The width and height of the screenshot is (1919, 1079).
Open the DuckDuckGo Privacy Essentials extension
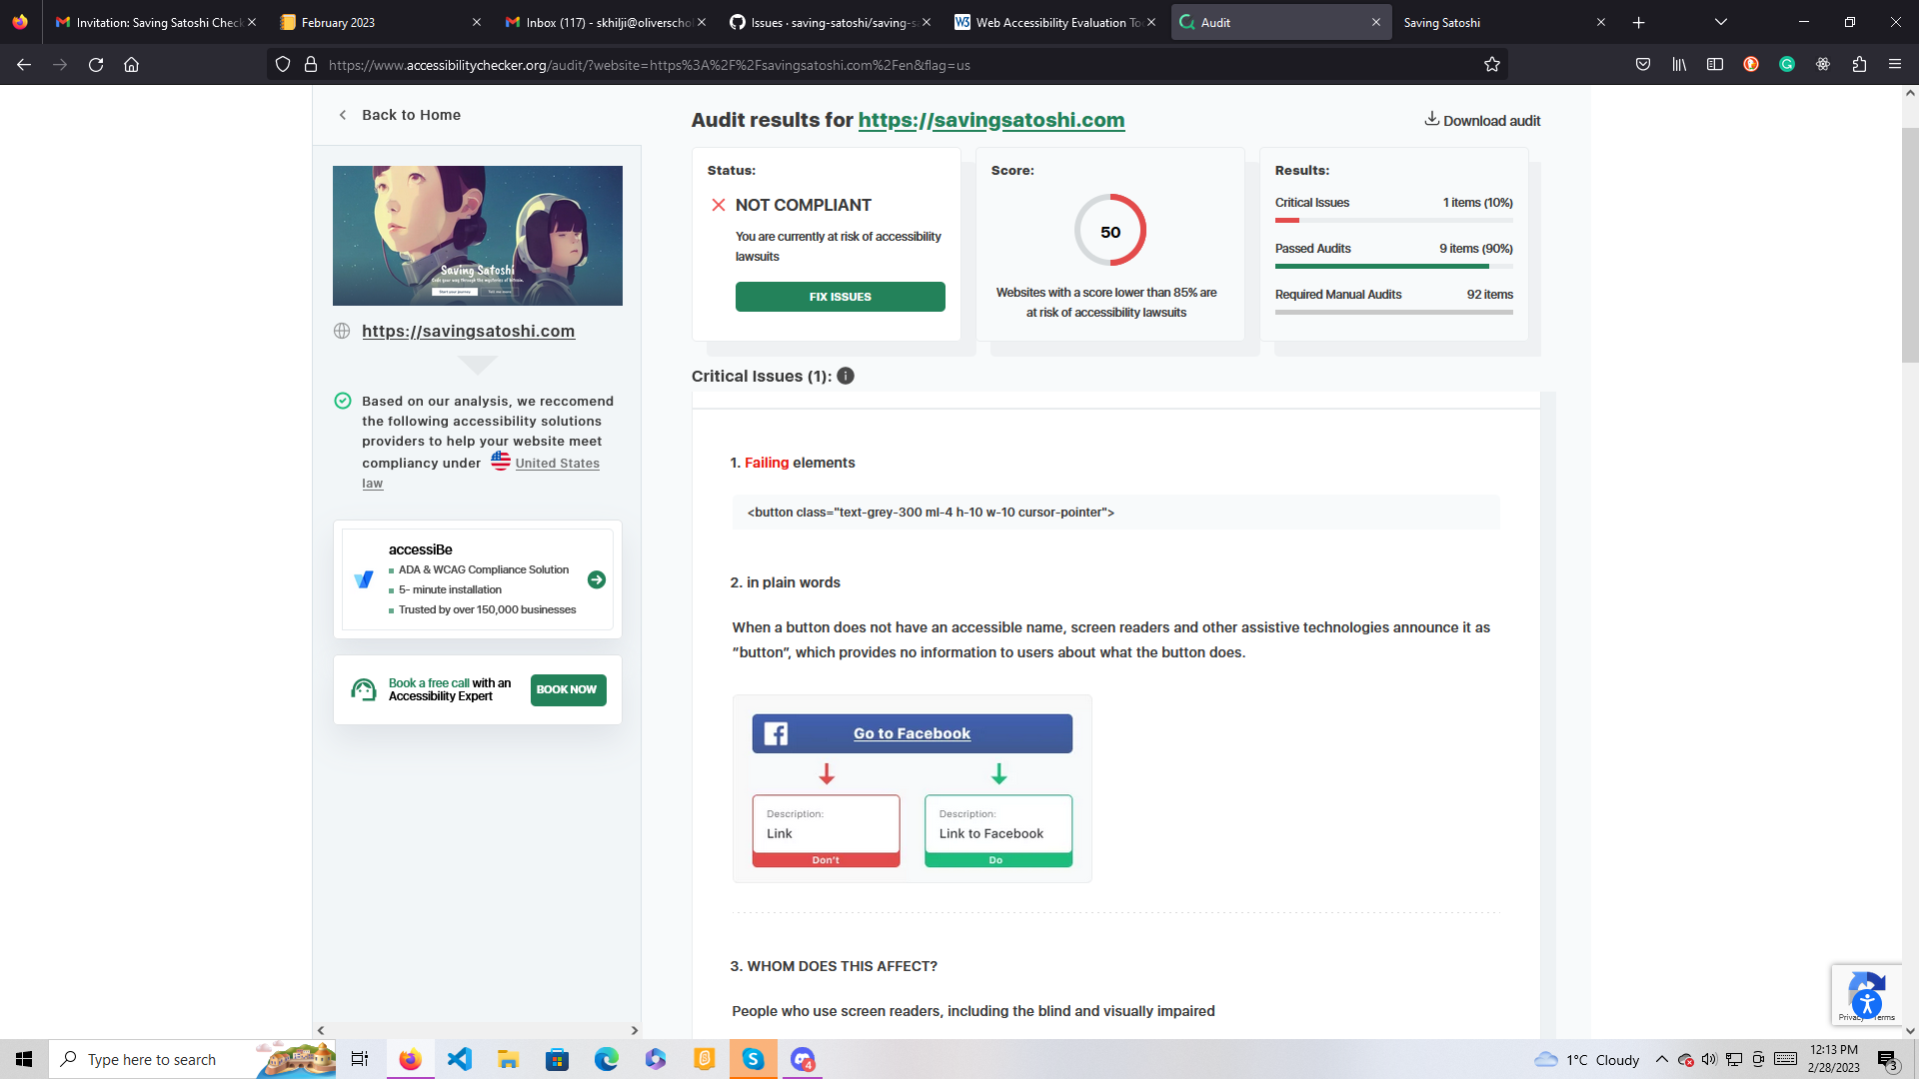pos(1751,64)
